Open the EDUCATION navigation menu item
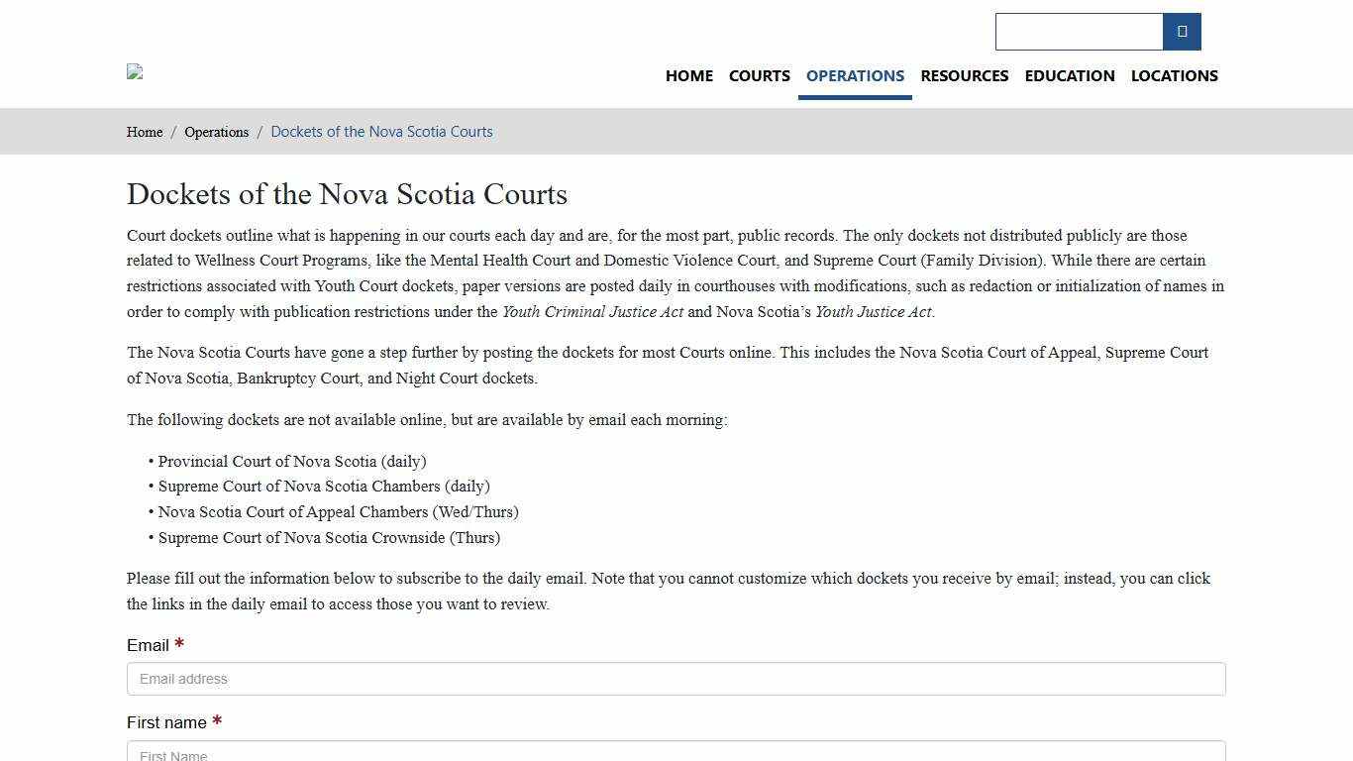Viewport: 1353px width, 761px height. click(1070, 75)
